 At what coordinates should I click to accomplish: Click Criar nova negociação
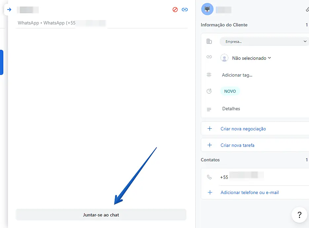(x=243, y=129)
